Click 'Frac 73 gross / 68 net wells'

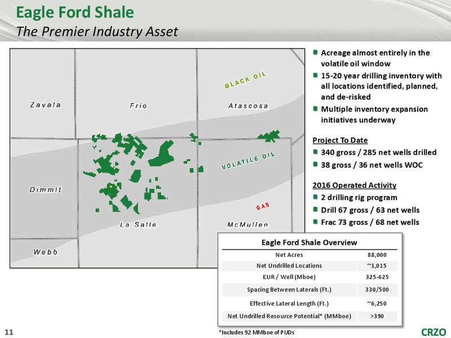click(370, 222)
